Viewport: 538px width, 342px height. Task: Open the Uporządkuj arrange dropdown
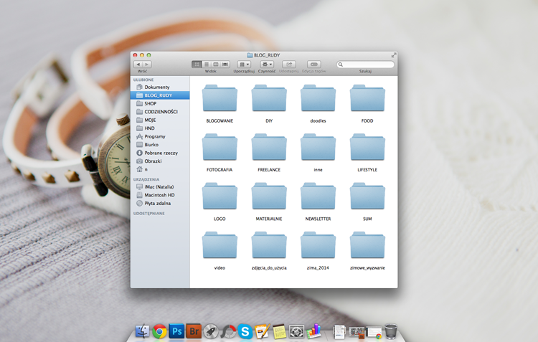click(x=244, y=64)
